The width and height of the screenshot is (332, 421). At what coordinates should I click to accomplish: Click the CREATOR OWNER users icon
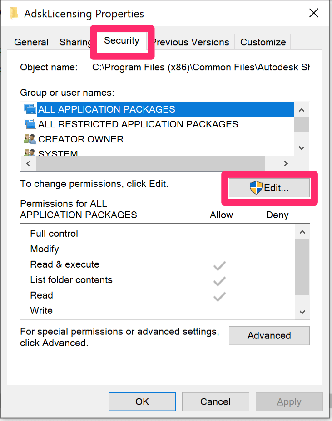click(30, 139)
